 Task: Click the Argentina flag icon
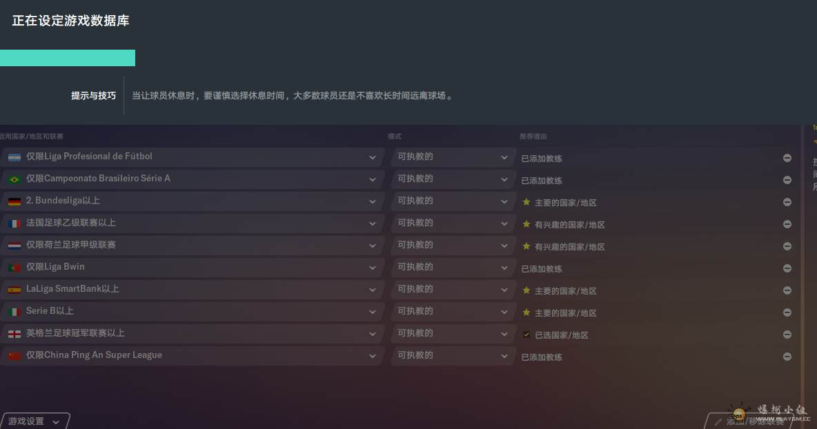tap(14, 157)
